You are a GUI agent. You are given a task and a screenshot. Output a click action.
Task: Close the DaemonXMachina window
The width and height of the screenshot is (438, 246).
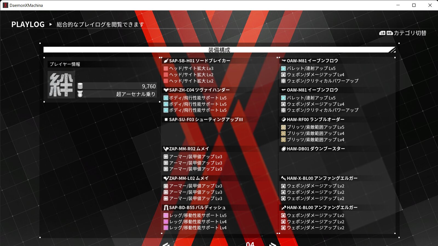pos(430,5)
